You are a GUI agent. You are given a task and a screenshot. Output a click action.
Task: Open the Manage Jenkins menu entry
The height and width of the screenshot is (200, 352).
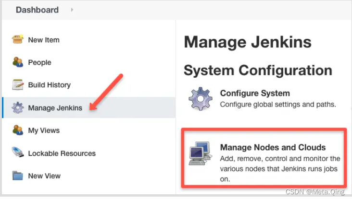[55, 108]
